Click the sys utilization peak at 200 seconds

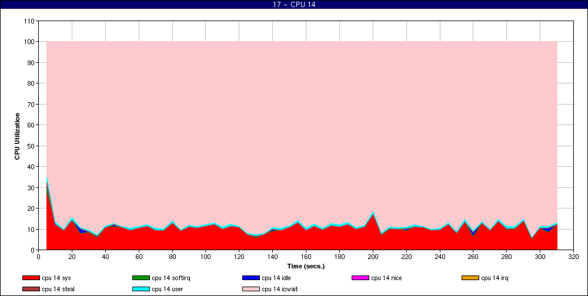pos(373,215)
